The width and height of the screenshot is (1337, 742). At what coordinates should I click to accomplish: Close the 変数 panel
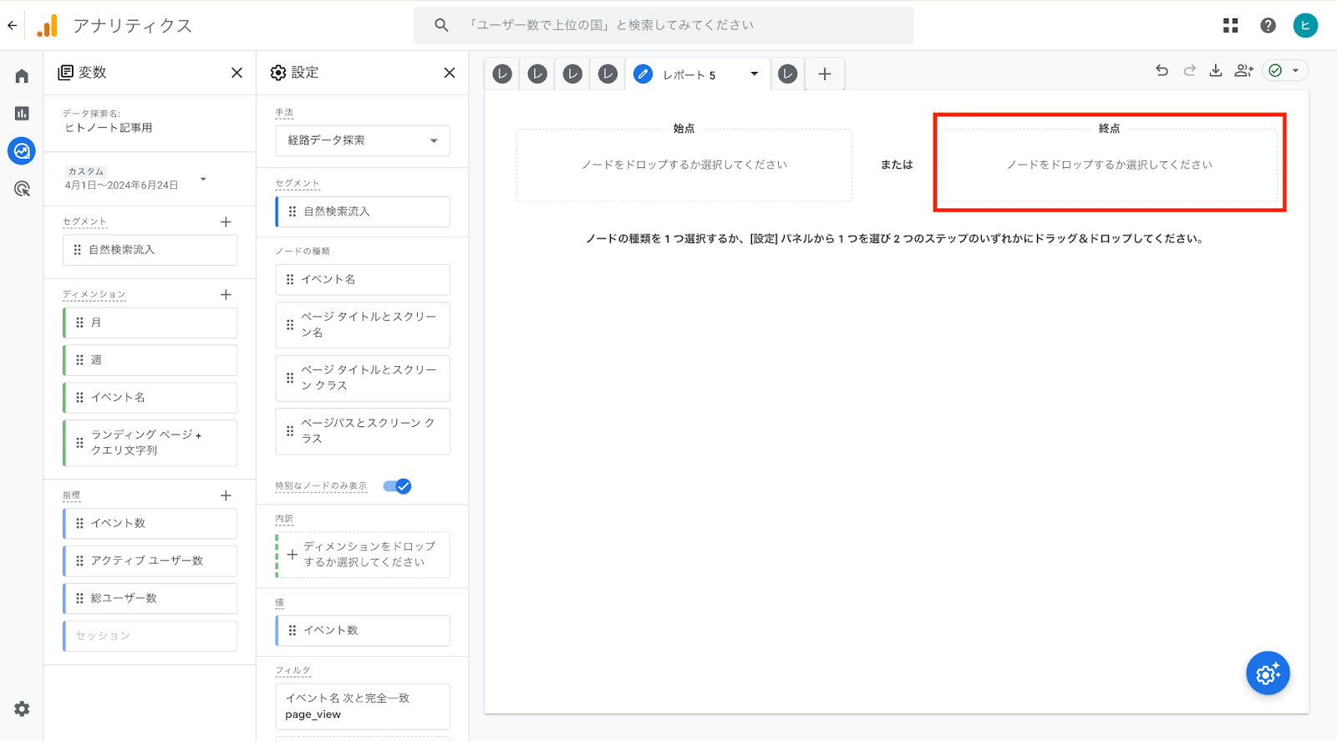click(236, 73)
